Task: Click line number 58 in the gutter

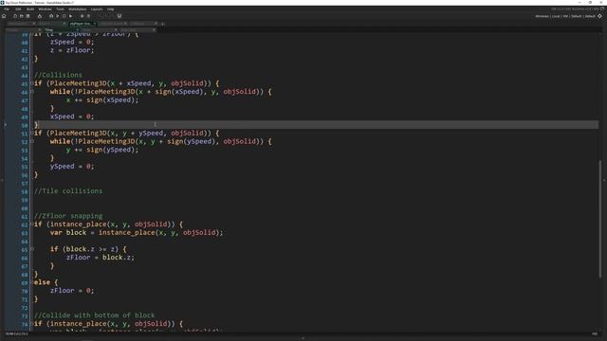Action: (x=25, y=191)
